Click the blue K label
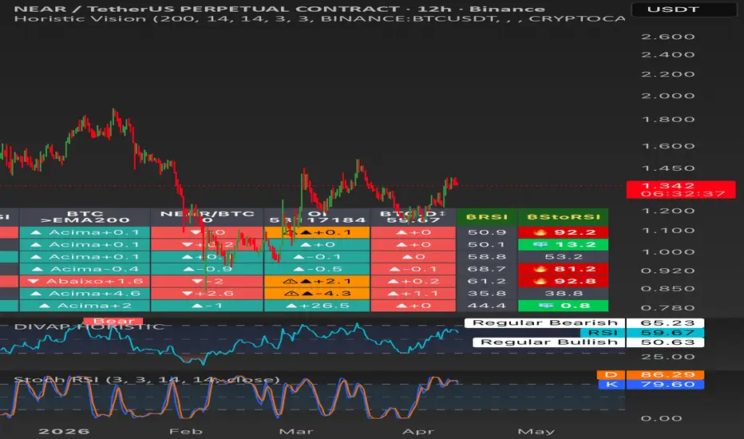Image resolution: width=744 pixels, height=439 pixels. [x=611, y=385]
